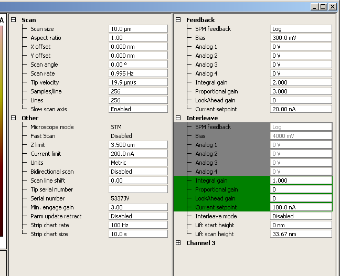Click the Strip chart rate field
The width and height of the screenshot is (340, 276).
click(x=138, y=225)
